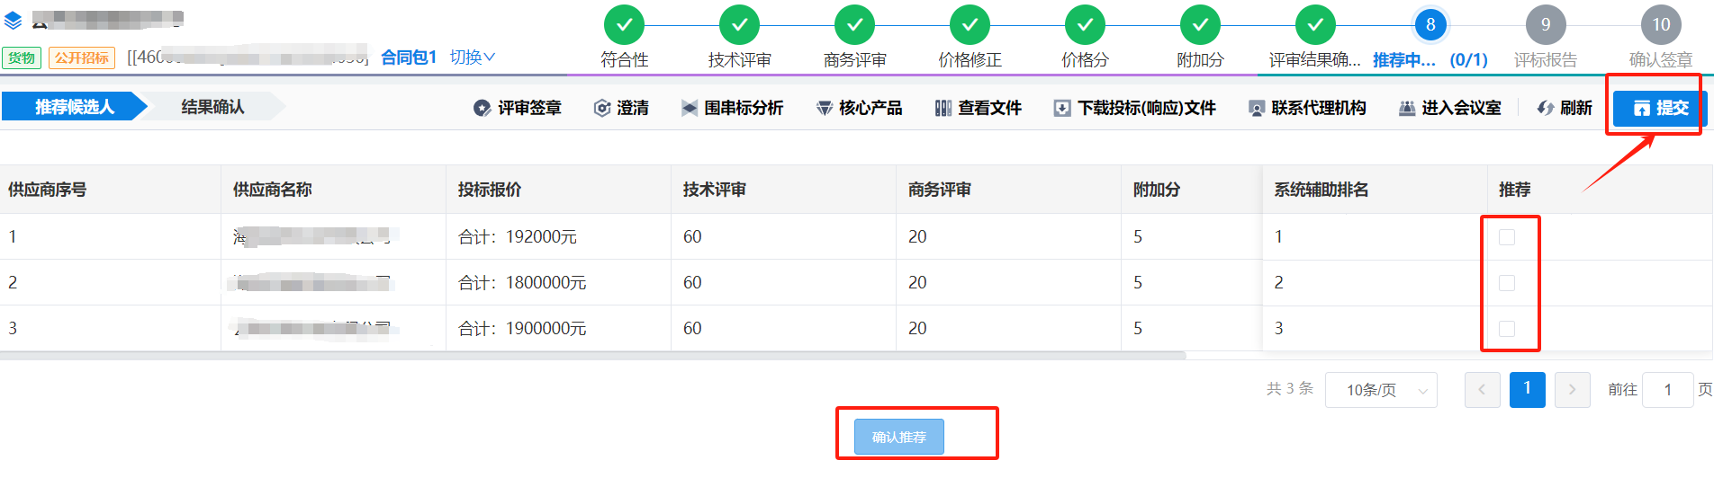This screenshot has height=487, width=1714.
Task: Switch to the 结果确认 tab
Action: click(212, 107)
